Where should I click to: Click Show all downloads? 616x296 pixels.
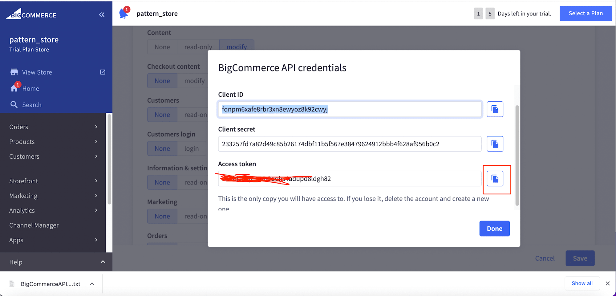click(582, 283)
